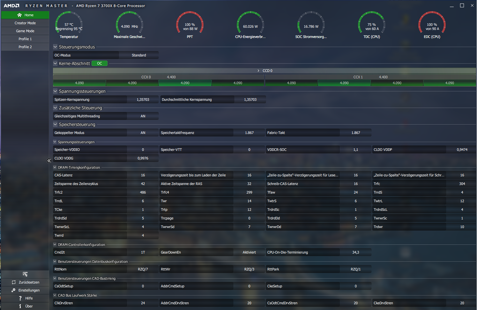Toggle Gleichzeitiges Multithreading AN
This screenshot has height=310, width=477.
[143, 116]
